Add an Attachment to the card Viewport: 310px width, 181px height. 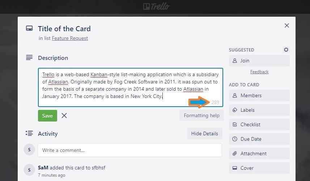click(x=259, y=153)
